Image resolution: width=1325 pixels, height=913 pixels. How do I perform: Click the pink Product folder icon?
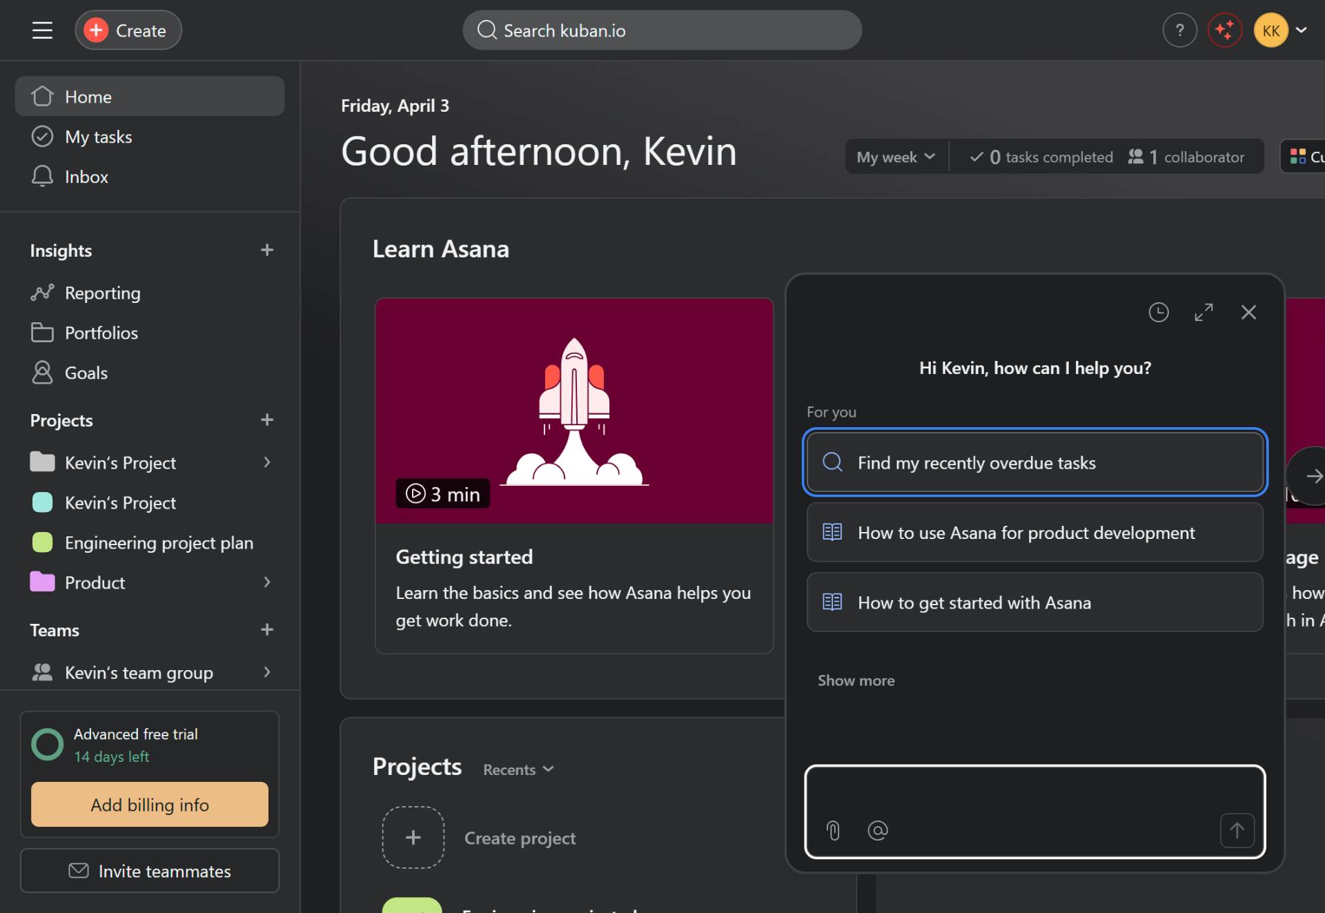point(42,582)
